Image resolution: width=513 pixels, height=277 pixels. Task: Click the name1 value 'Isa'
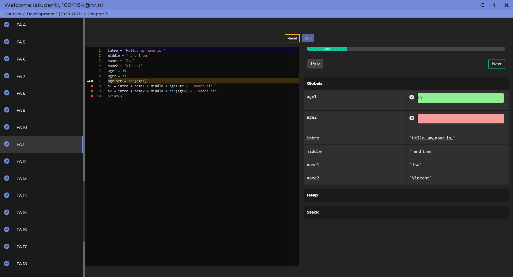tap(416, 165)
